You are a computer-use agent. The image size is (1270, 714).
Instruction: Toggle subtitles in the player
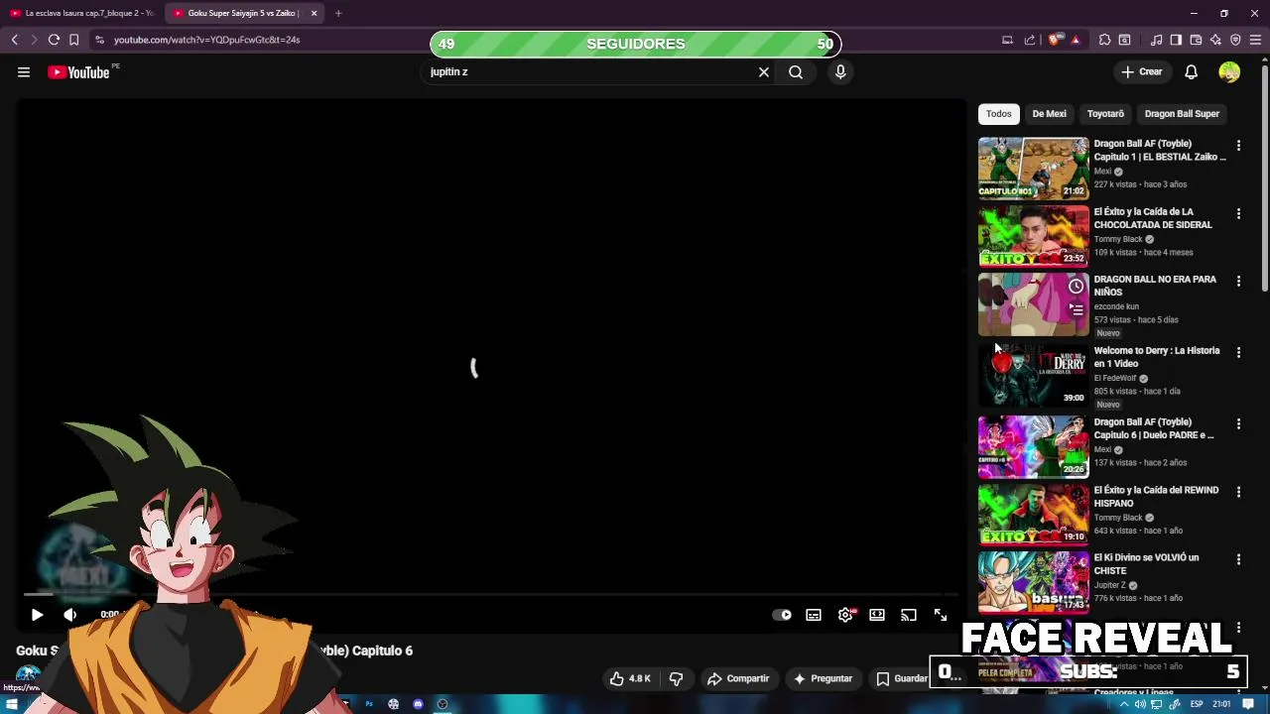tap(814, 615)
